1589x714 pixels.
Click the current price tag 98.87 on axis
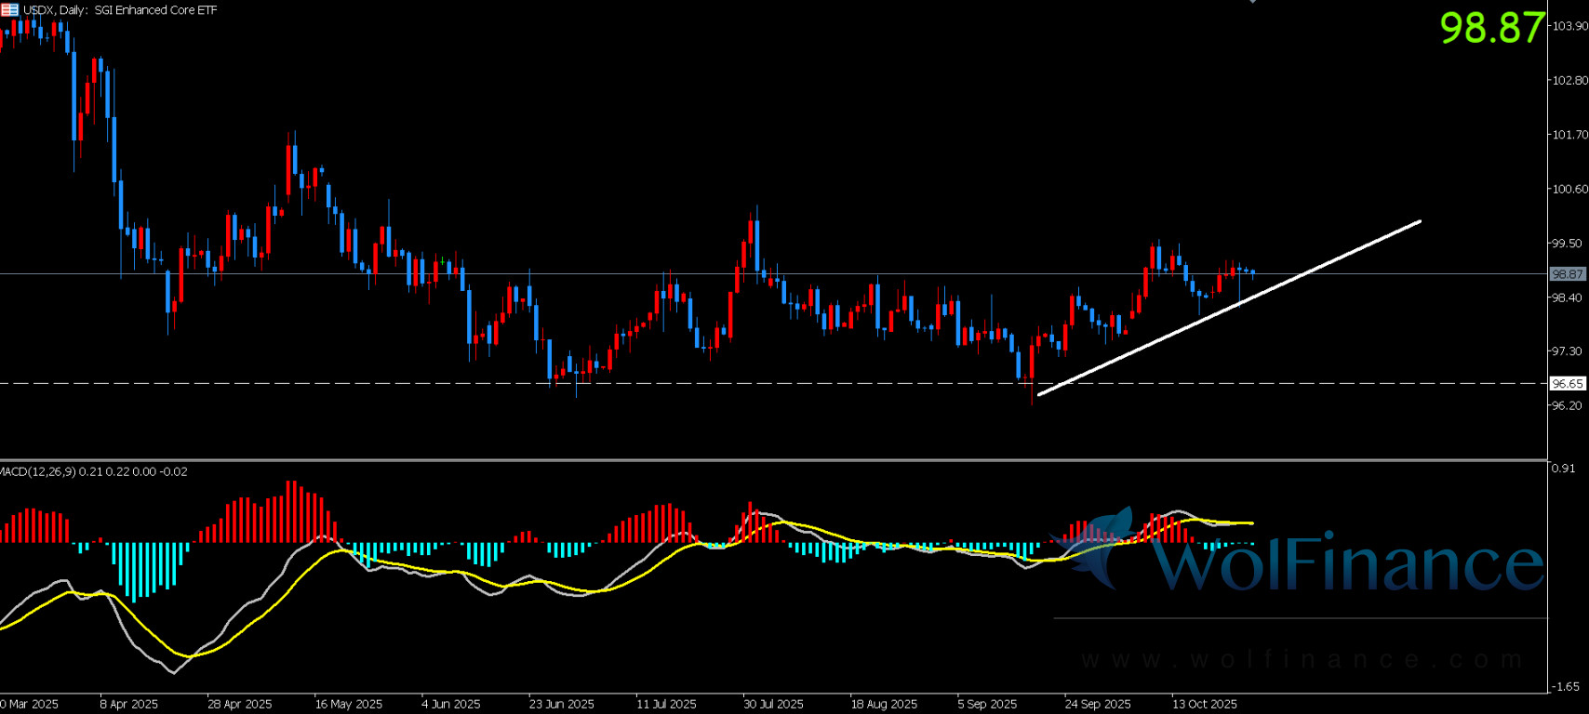click(1568, 274)
